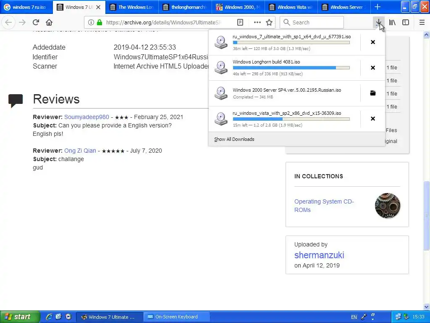Image resolution: width=430 pixels, height=323 pixels.
Task: Cancel the ru_windows_vista download
Action: click(x=373, y=119)
